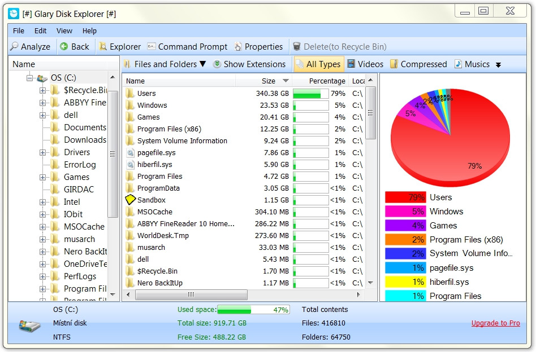The height and width of the screenshot is (352, 536).
Task: Expand the Games tree node
Action: click(x=42, y=177)
